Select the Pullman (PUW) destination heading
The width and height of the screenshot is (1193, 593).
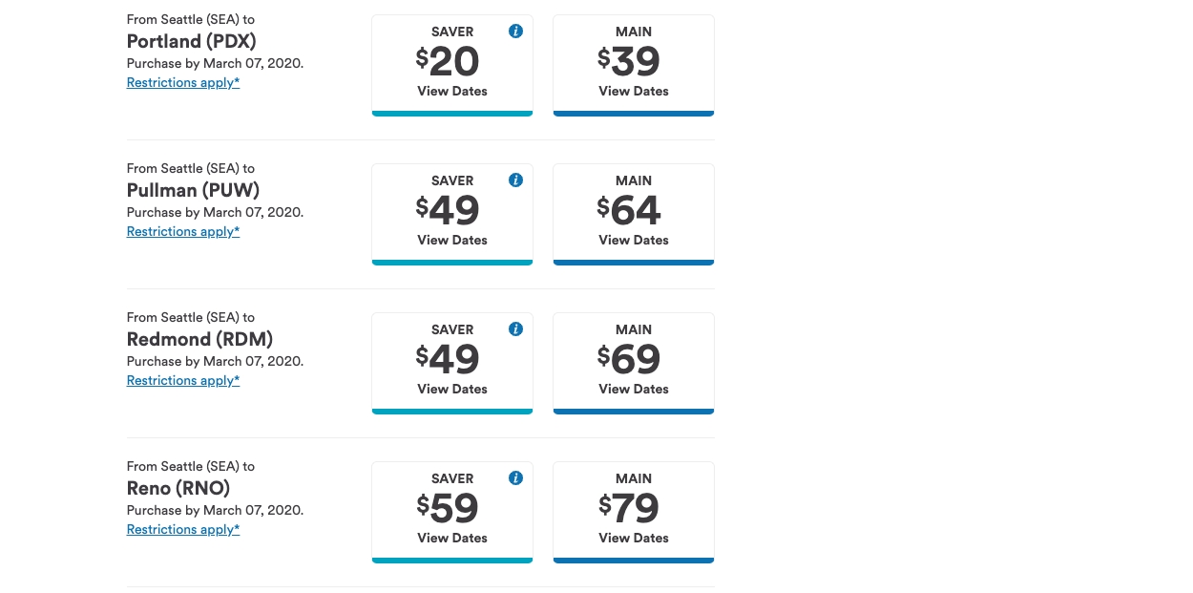tap(194, 190)
